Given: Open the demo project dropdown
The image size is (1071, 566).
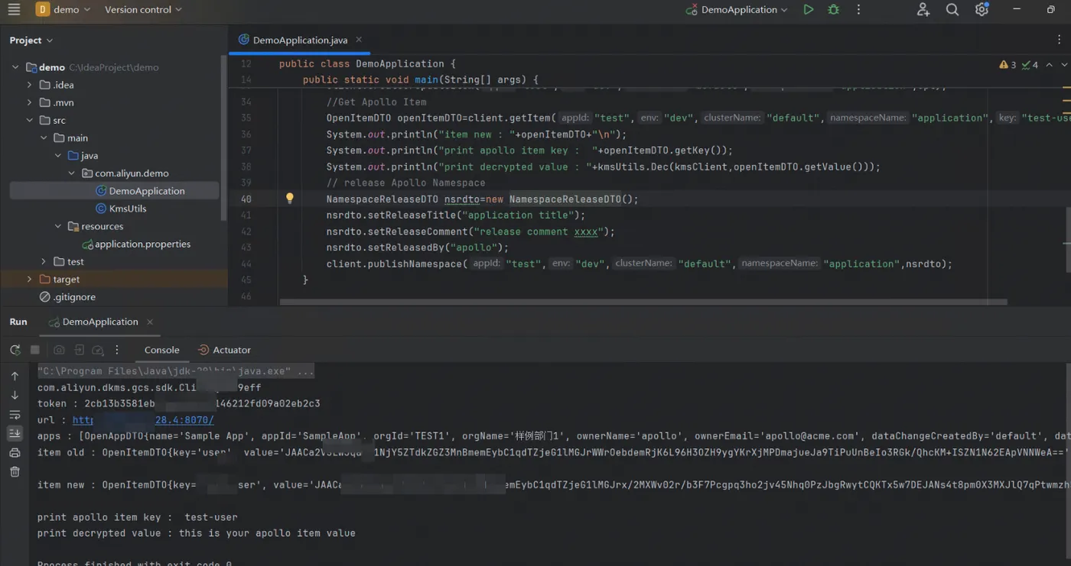Looking at the screenshot, I should coord(63,10).
